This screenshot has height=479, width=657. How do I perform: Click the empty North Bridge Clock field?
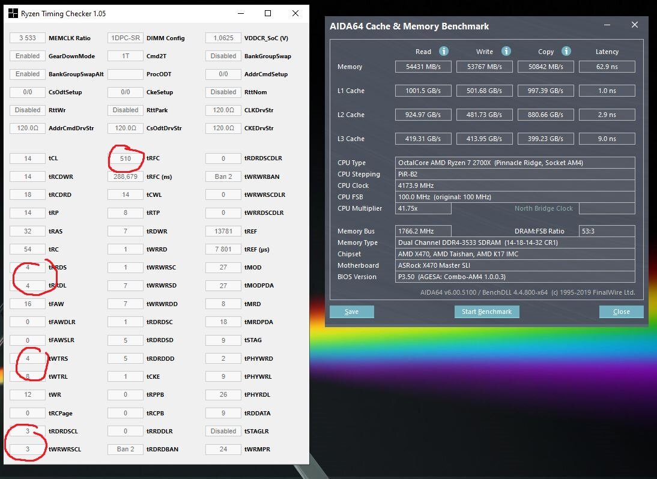point(607,208)
